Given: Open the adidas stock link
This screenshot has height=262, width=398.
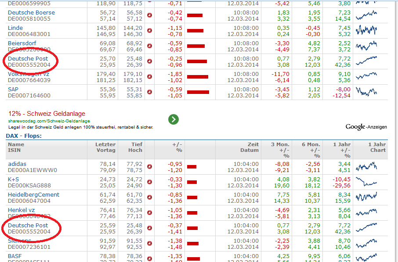Looking at the screenshot, I should click(x=17, y=164).
